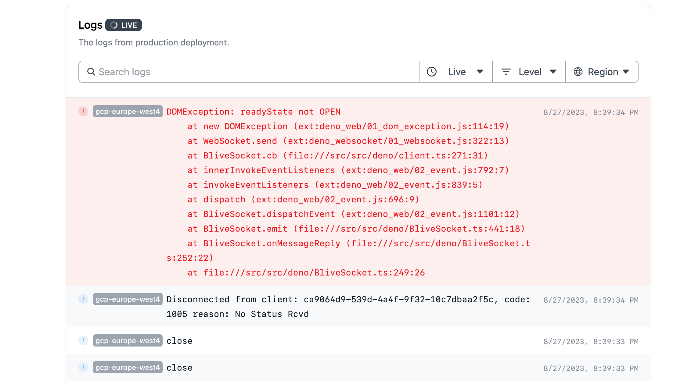This screenshot has width=684, height=384.
Task: Click the Logs heading text
Action: pyautogui.click(x=90, y=25)
